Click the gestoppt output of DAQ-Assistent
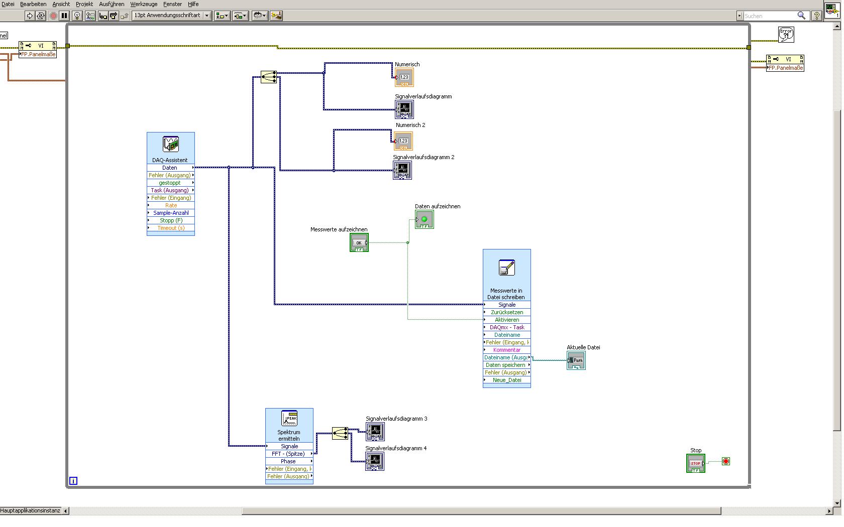Viewport: 844px width, 527px height. pos(171,183)
